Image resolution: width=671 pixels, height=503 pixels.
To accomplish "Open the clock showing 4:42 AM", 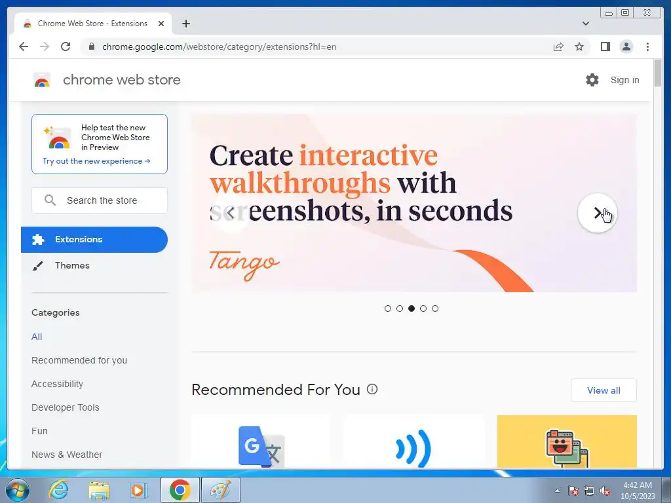I will pyautogui.click(x=638, y=491).
